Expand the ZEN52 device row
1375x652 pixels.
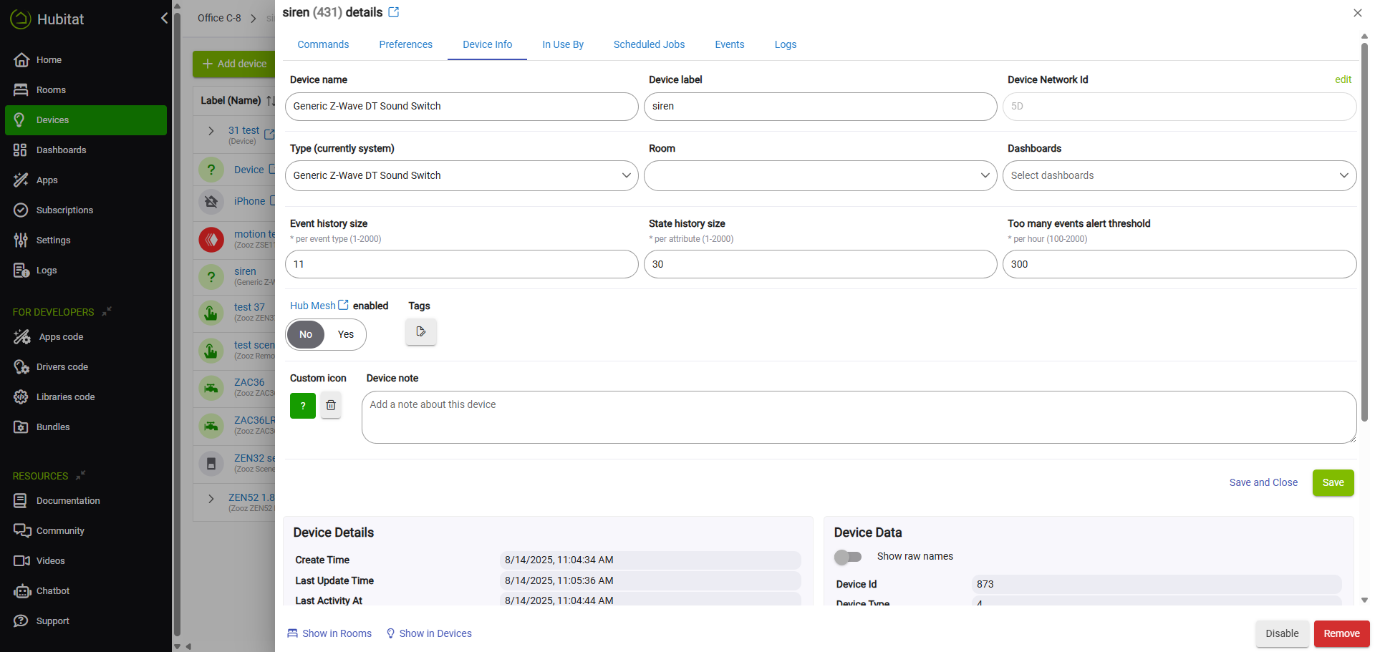point(211,499)
